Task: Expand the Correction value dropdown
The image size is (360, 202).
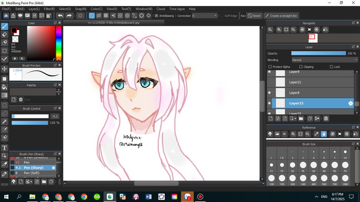Action: [215, 16]
